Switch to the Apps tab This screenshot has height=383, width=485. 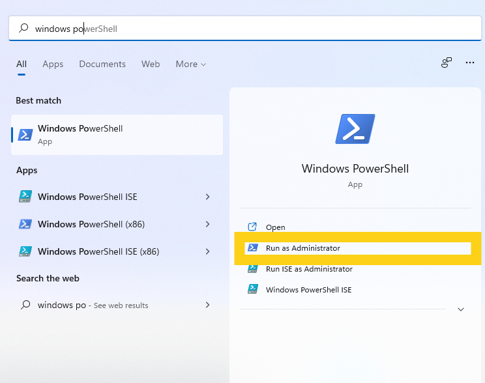(53, 64)
